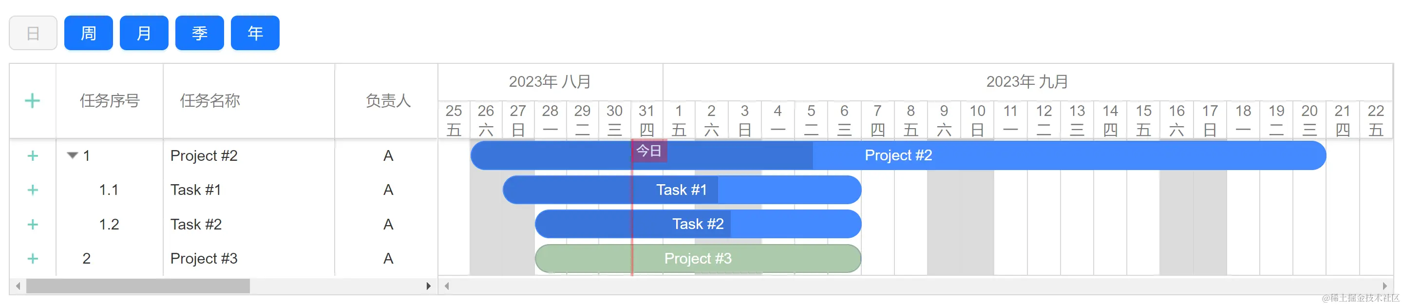This screenshot has width=1403, height=306.
Task: Switch to month (月) view
Action: click(144, 33)
